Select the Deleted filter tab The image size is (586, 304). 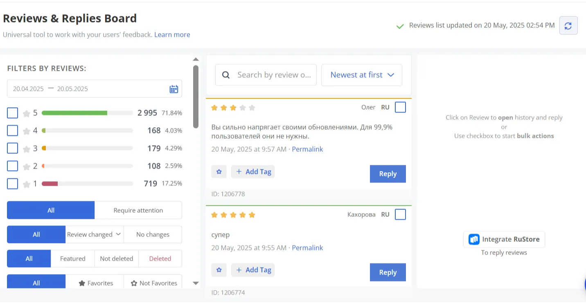pyautogui.click(x=160, y=259)
